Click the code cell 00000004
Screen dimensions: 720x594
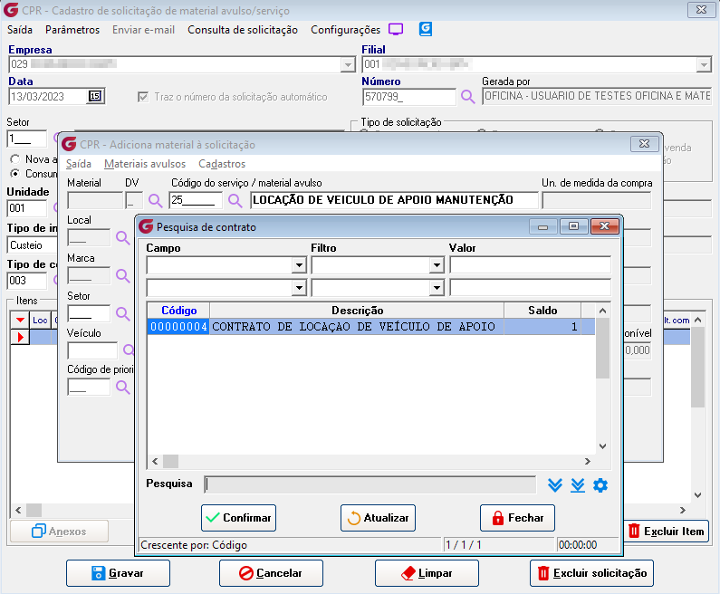pos(178,326)
